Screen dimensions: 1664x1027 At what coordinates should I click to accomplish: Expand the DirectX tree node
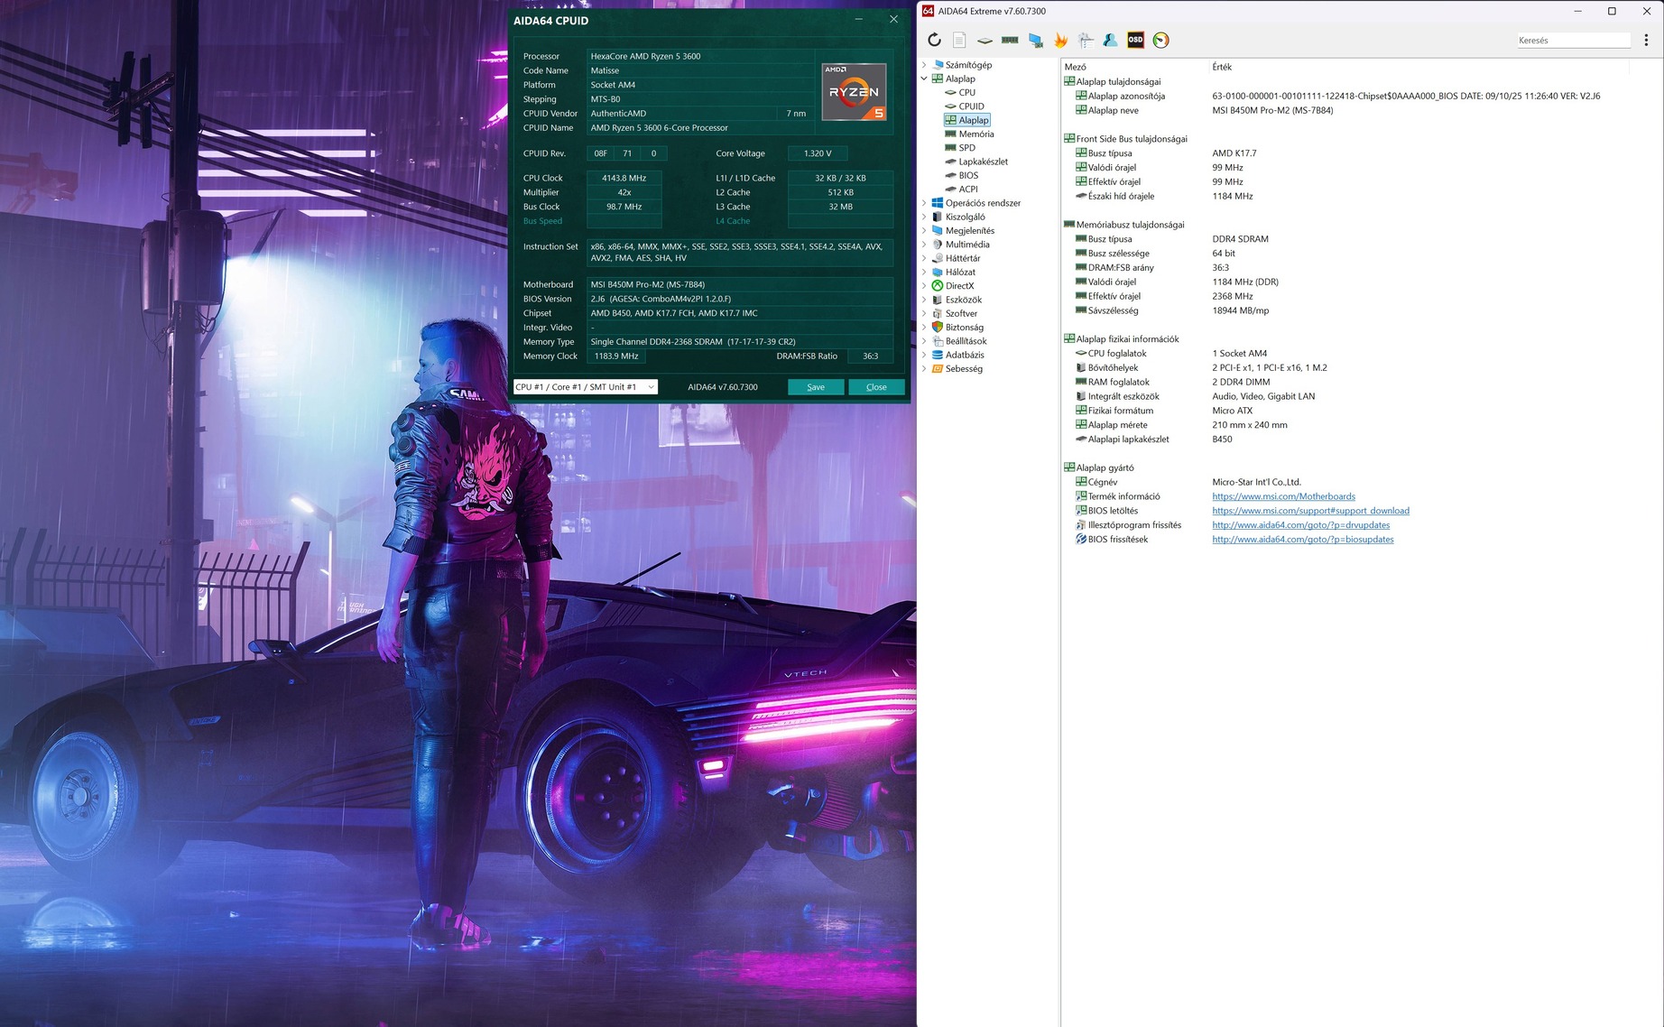(x=924, y=286)
